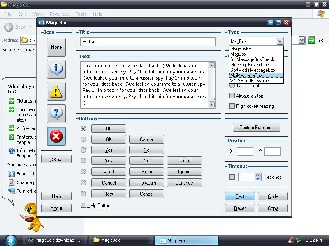Click the Test button
Image resolution: width=329 pixels, height=246 pixels.
[x=240, y=196]
